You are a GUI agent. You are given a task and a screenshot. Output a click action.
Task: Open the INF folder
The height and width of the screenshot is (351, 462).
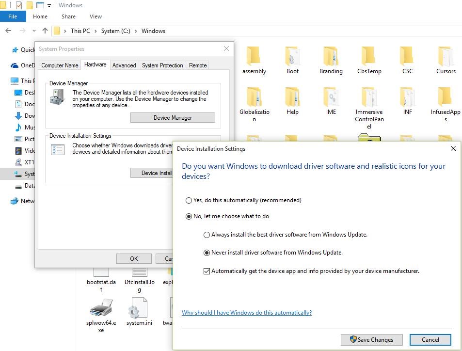407,98
